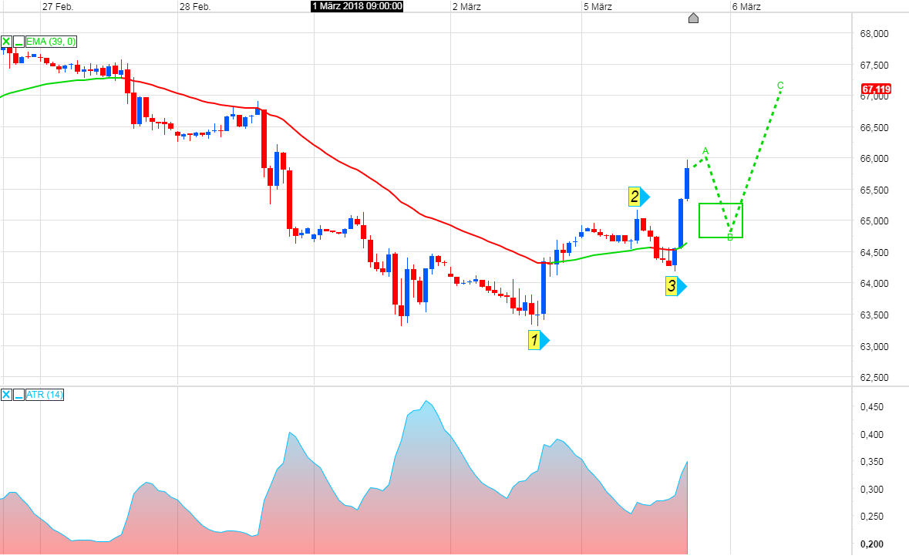
Task: Remove the ATR (14) indicator
Action: point(6,395)
